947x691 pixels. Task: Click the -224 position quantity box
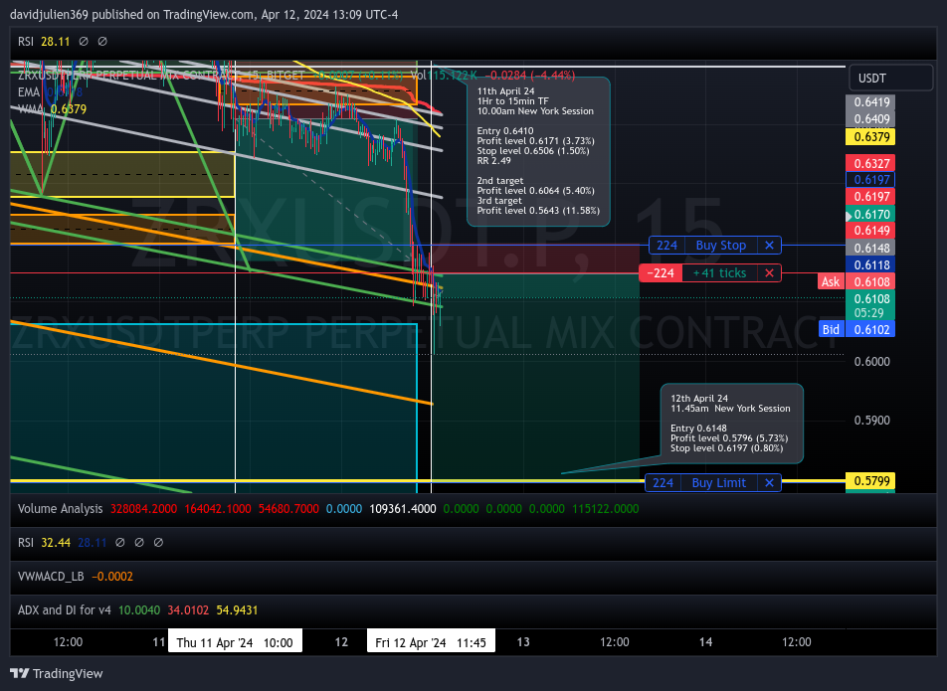click(x=661, y=272)
